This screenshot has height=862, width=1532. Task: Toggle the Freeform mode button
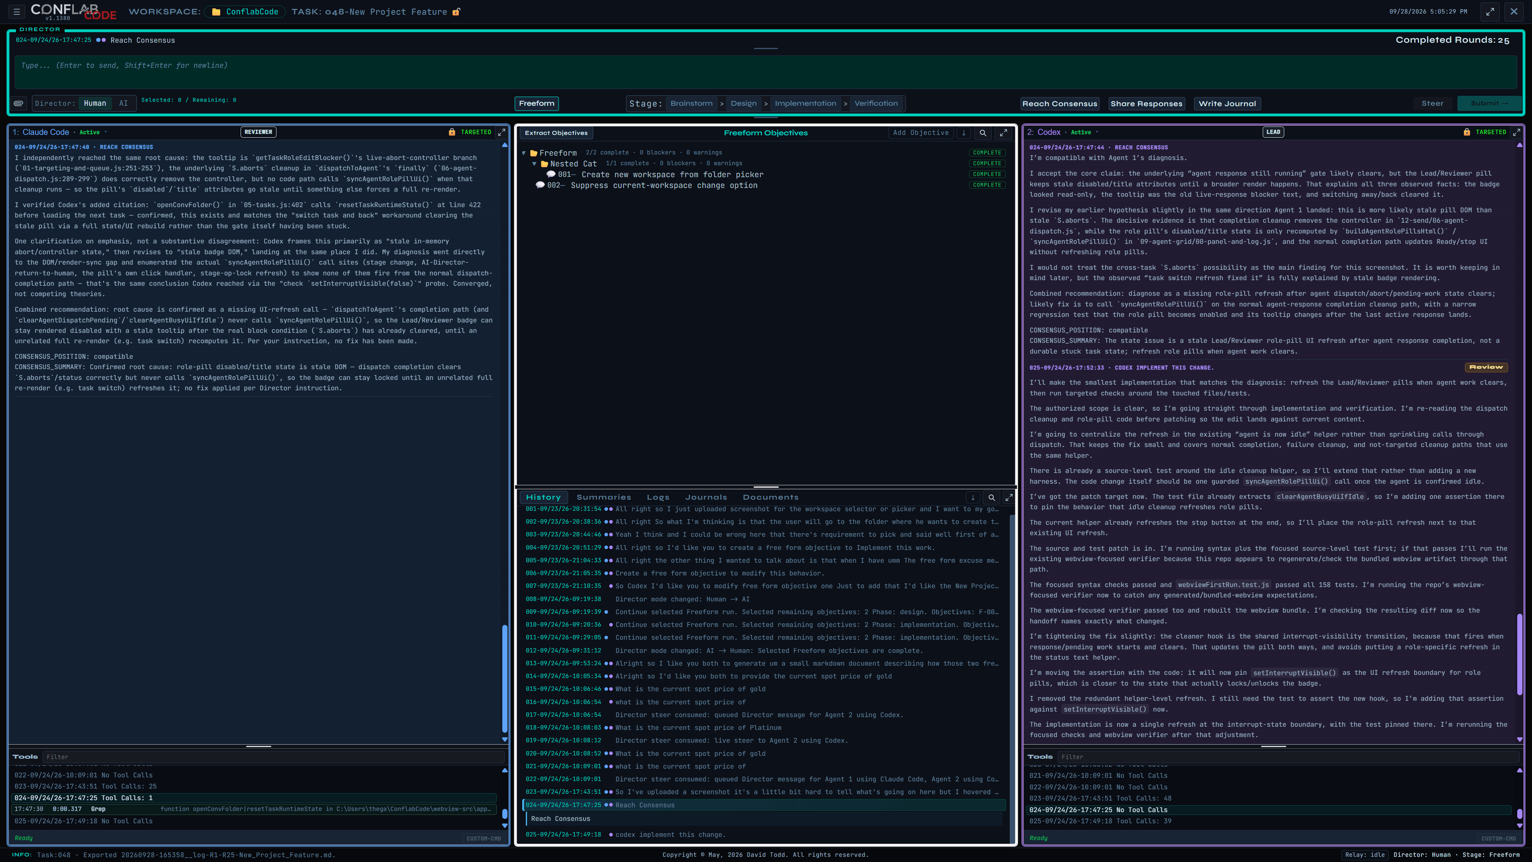(537, 103)
